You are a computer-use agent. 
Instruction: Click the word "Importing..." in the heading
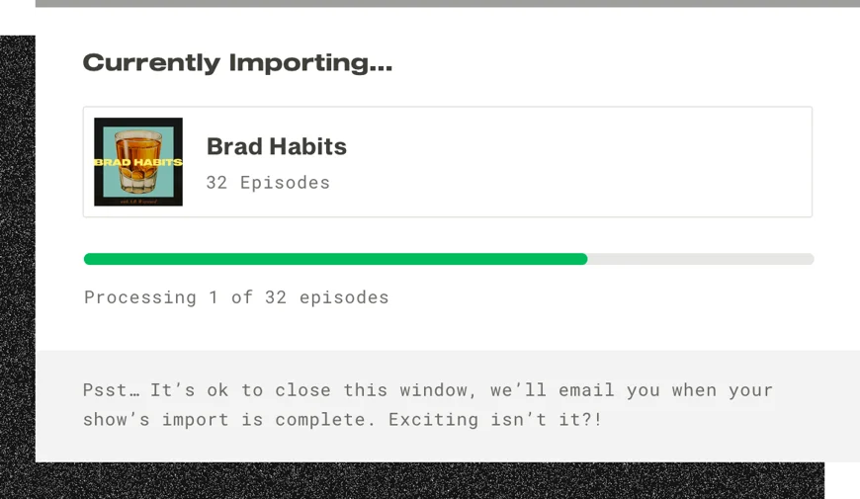click(310, 63)
